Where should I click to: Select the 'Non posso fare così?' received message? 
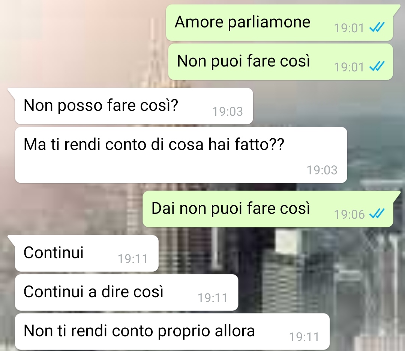134,106
